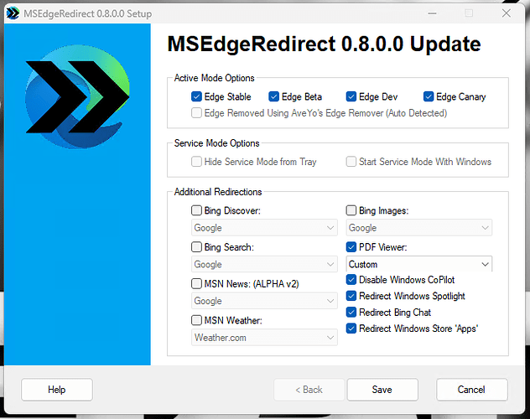
Task: Enable Bing Discover redirection
Action: click(x=196, y=211)
